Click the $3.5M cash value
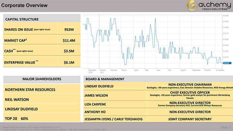This screenshot has width=233, height=131. tap(69, 51)
